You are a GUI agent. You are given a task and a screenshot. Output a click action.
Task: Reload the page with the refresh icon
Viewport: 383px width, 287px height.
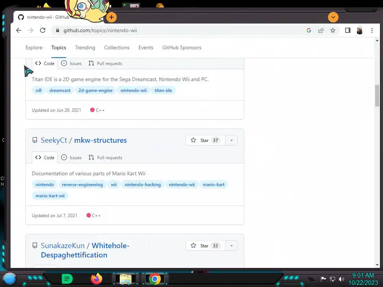[x=43, y=30]
